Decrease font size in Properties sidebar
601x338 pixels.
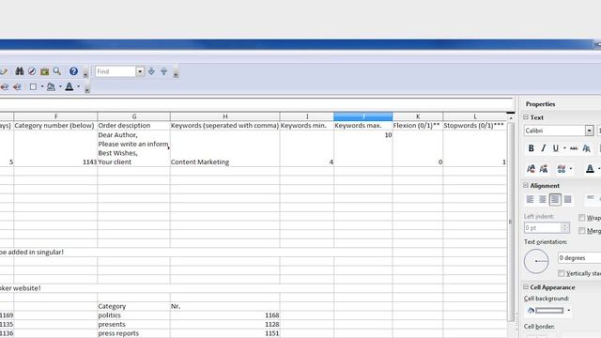coord(544,169)
